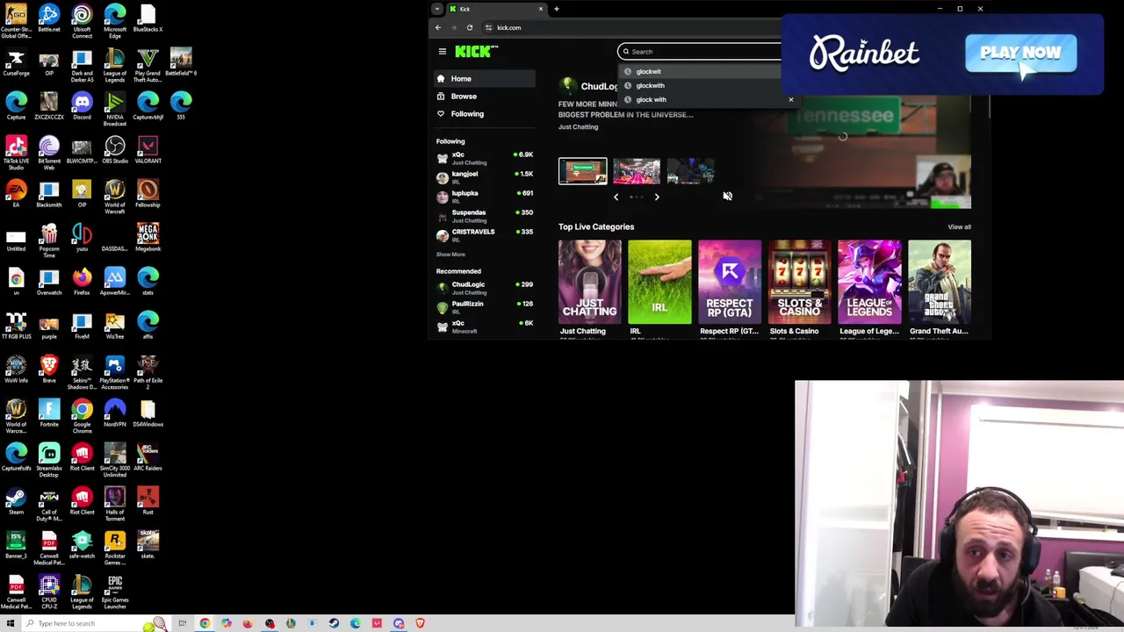
Task: Select the first featured stream thumbnail (Tennessee)
Action: [583, 171]
